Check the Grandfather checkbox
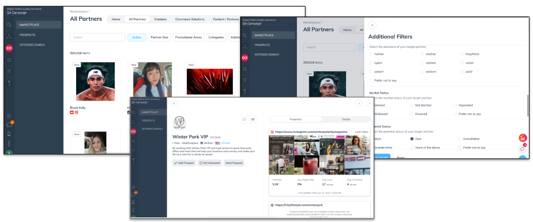 pos(460,139)
